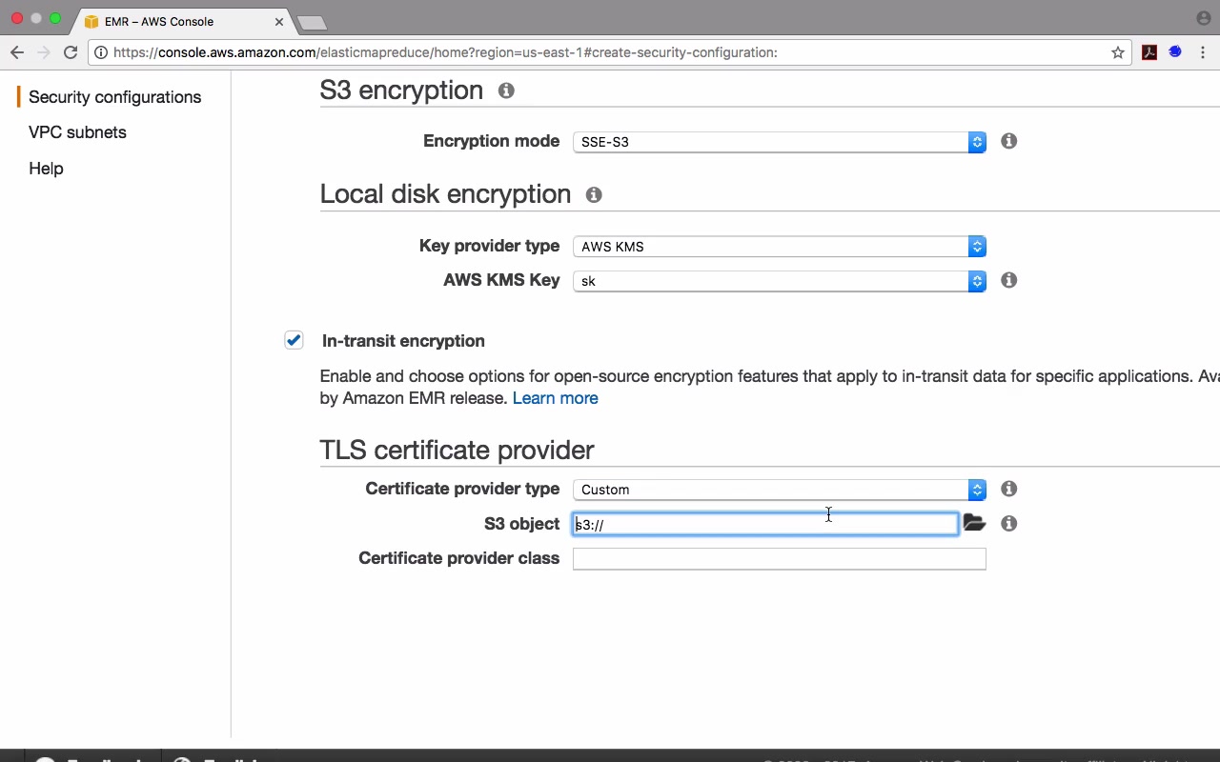The width and height of the screenshot is (1220, 762).
Task: Click the S3 encryption info icon
Action: (x=506, y=90)
